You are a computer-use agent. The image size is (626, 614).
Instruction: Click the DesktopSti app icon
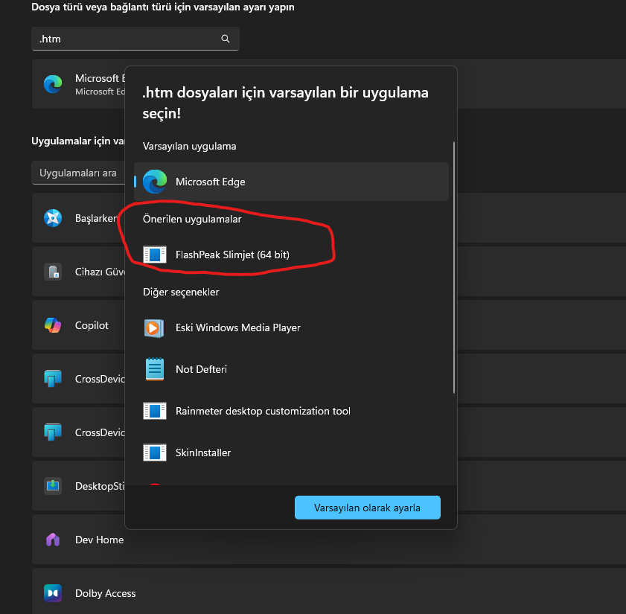53,486
